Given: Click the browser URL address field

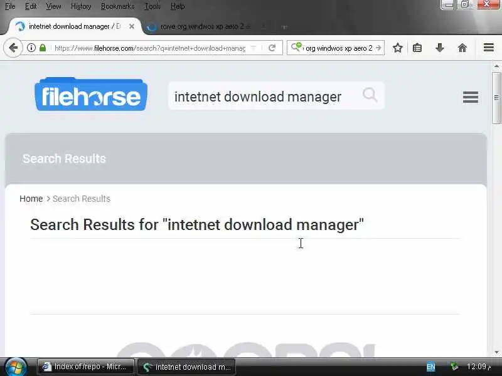Looking at the screenshot, I should coord(150,48).
